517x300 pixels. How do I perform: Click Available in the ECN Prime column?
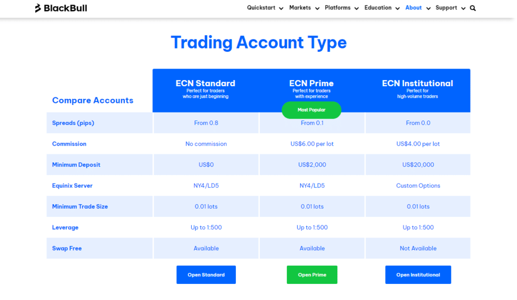[x=312, y=248]
